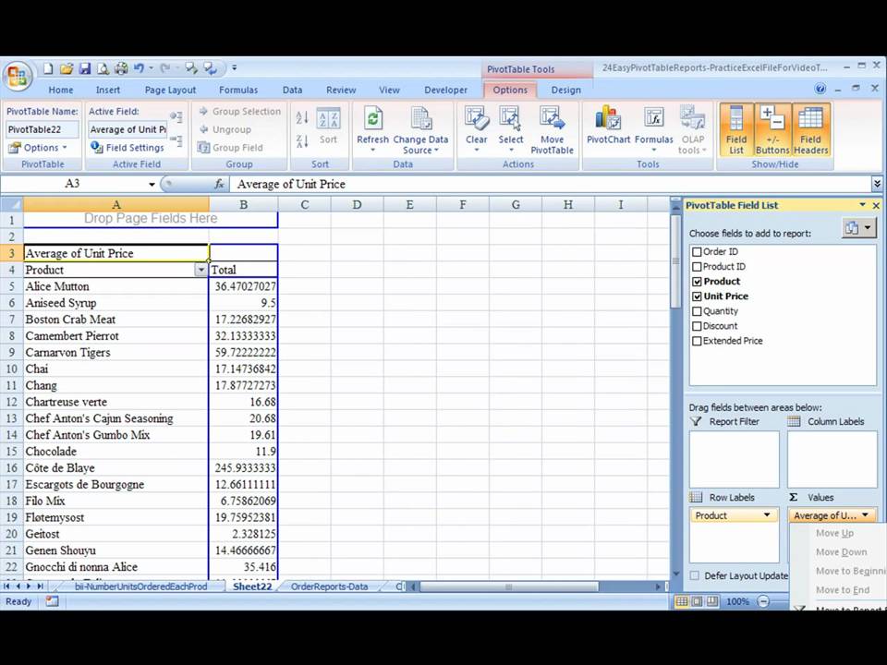Check the Extended Price field

point(697,341)
